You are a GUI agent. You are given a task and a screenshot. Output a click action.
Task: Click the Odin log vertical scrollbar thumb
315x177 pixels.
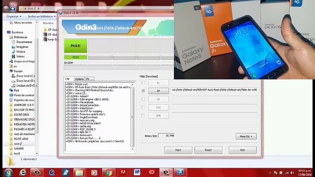[132, 117]
